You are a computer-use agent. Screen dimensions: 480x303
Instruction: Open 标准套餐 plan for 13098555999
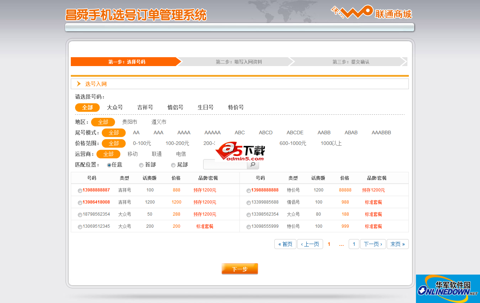[x=374, y=226]
